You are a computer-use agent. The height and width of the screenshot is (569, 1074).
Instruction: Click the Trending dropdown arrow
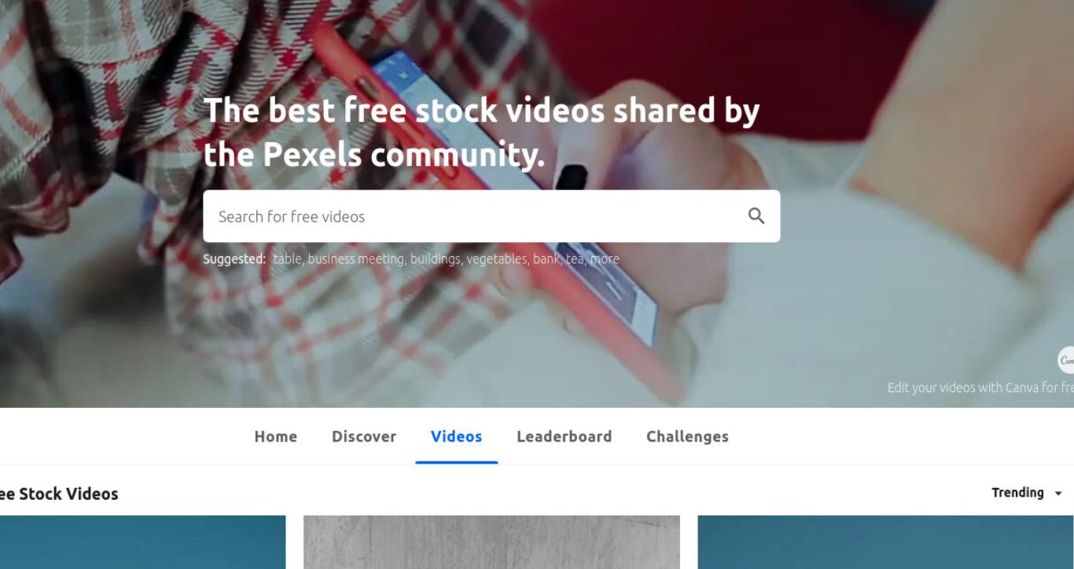[x=1058, y=494]
